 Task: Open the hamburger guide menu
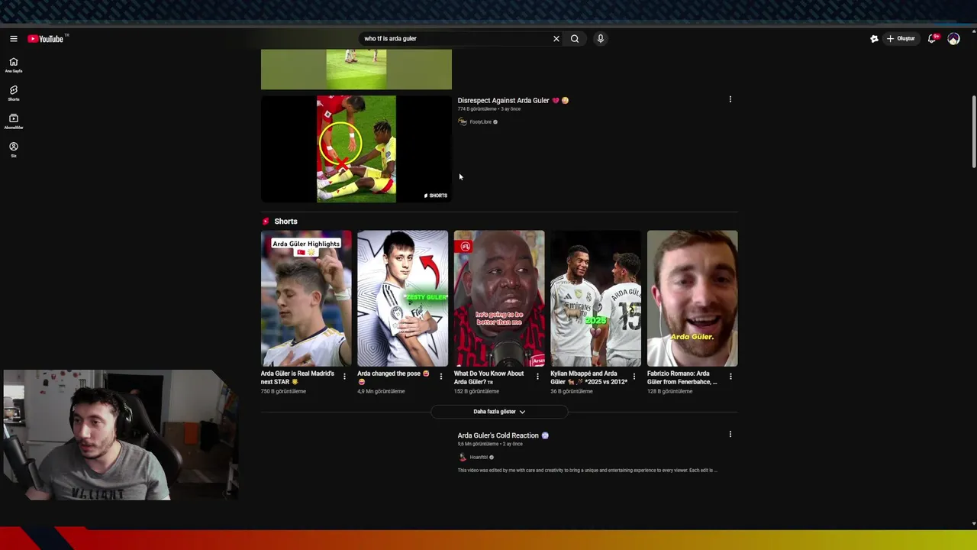pyautogui.click(x=13, y=39)
